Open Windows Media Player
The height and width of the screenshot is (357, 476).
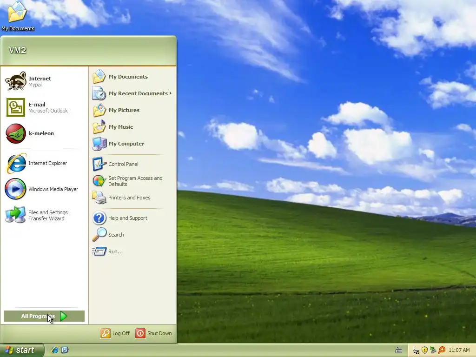point(44,189)
